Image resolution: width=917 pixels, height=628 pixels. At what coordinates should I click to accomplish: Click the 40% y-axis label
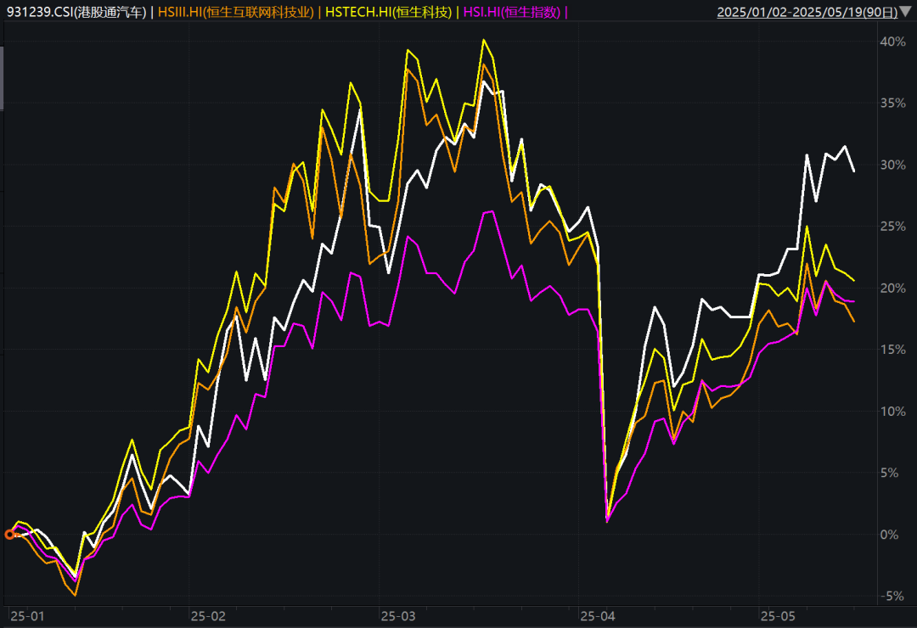pos(893,42)
